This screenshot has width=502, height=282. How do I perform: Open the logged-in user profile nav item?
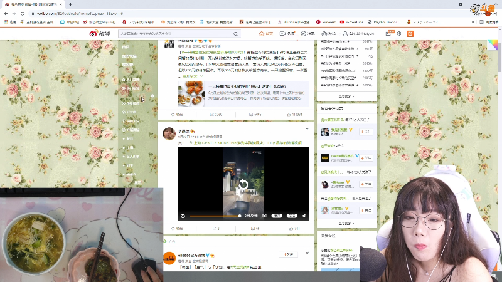click(358, 34)
